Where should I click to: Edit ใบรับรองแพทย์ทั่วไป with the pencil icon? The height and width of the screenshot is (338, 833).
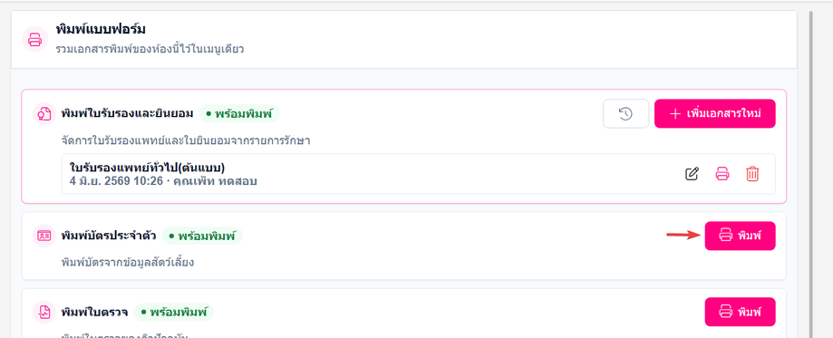pos(692,174)
